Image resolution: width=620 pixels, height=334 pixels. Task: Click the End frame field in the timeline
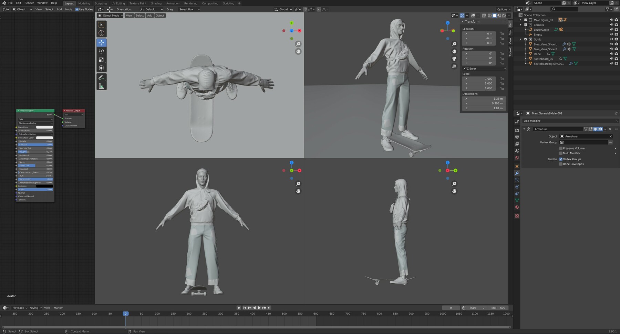[498, 308]
